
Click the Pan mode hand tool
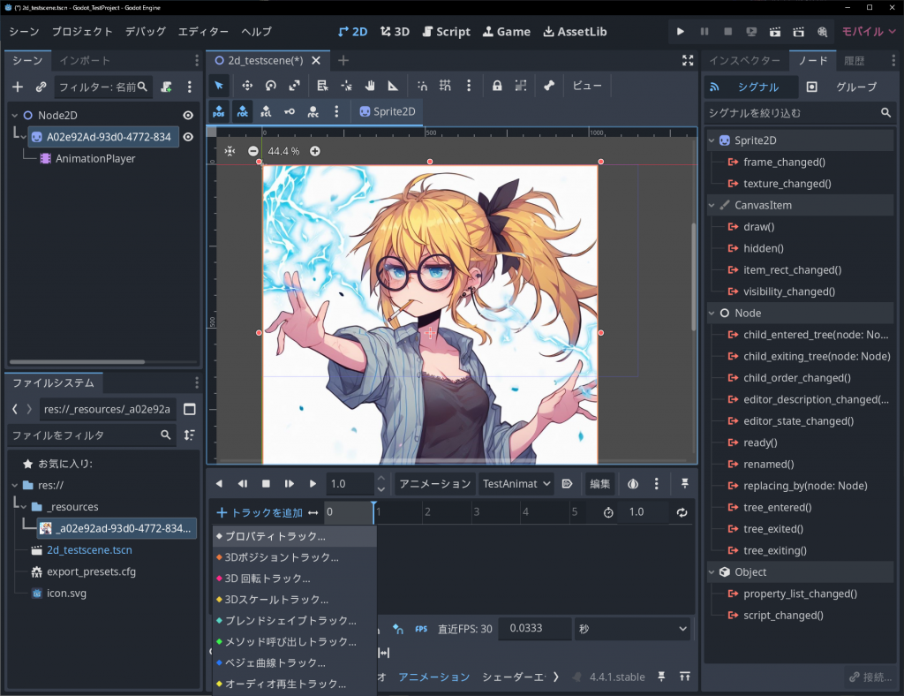[370, 86]
